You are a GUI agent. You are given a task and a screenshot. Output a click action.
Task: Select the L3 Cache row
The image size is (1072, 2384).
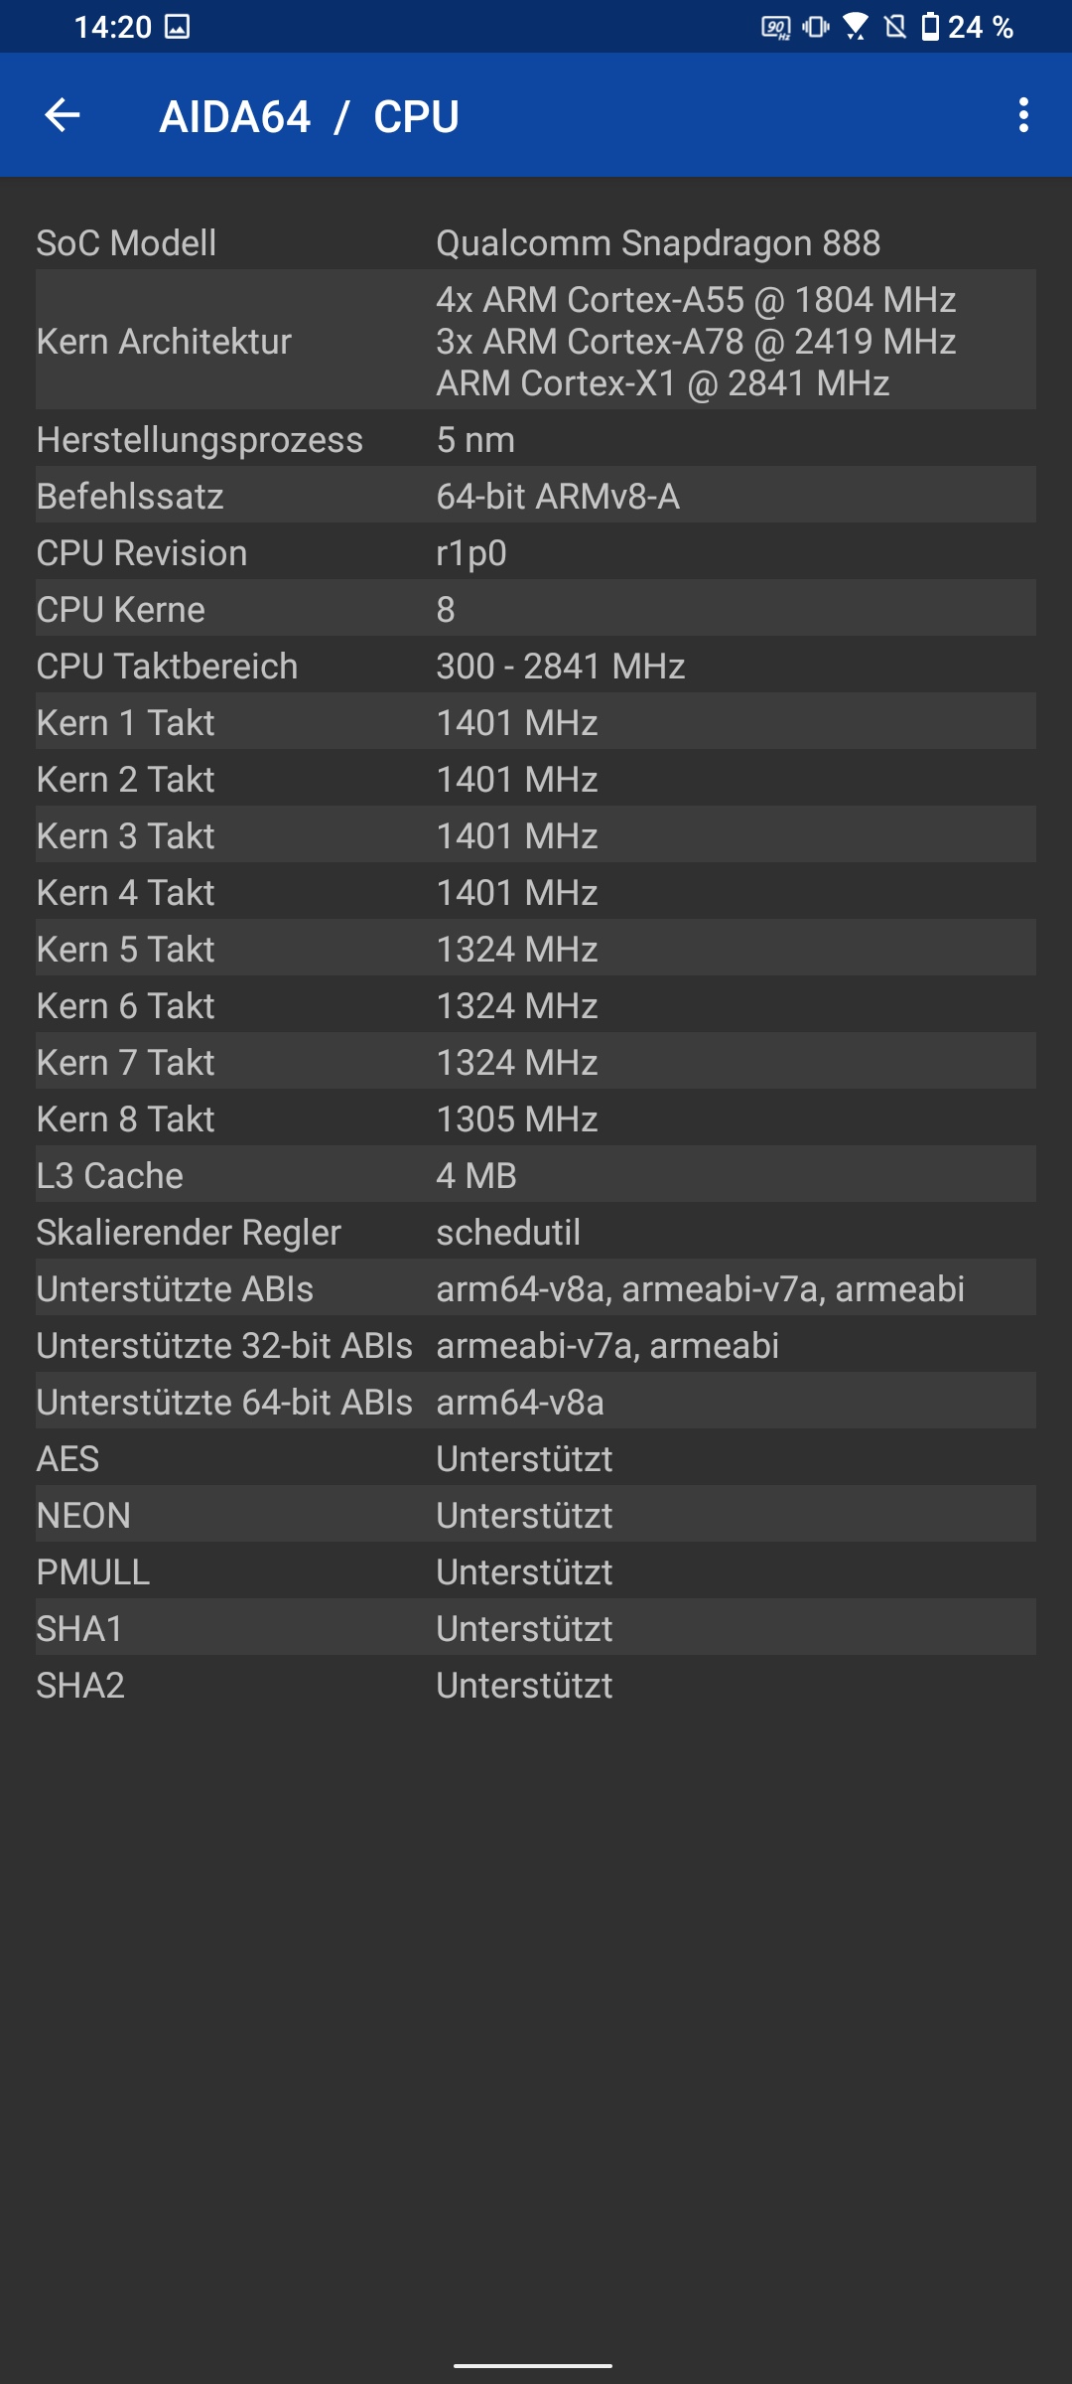tap(536, 1175)
